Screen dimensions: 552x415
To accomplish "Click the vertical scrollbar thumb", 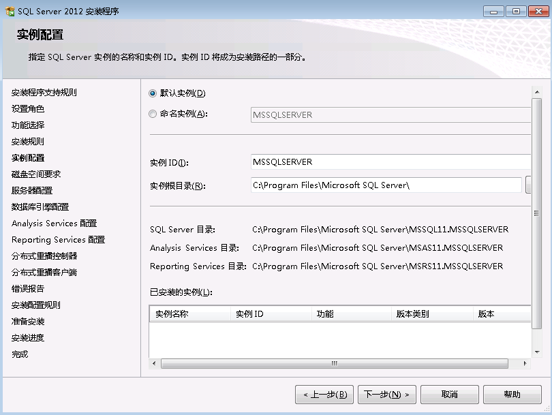I will tap(537, 213).
